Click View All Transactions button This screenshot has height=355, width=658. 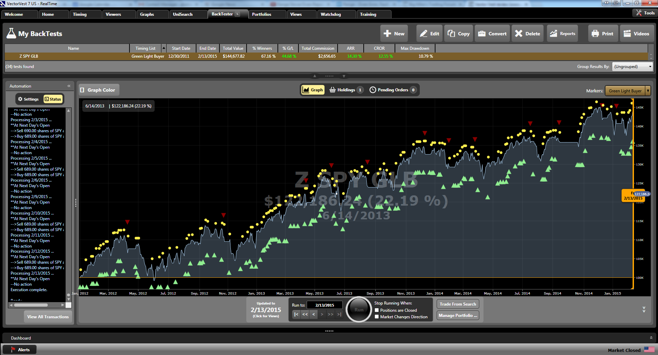tap(48, 317)
